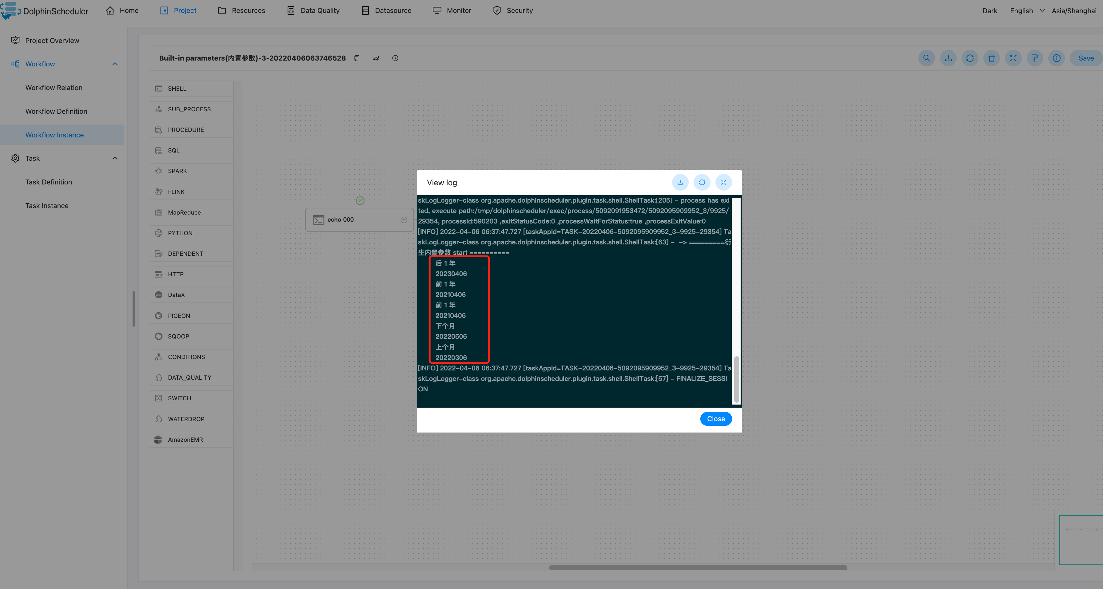Refresh the log output

pos(702,182)
